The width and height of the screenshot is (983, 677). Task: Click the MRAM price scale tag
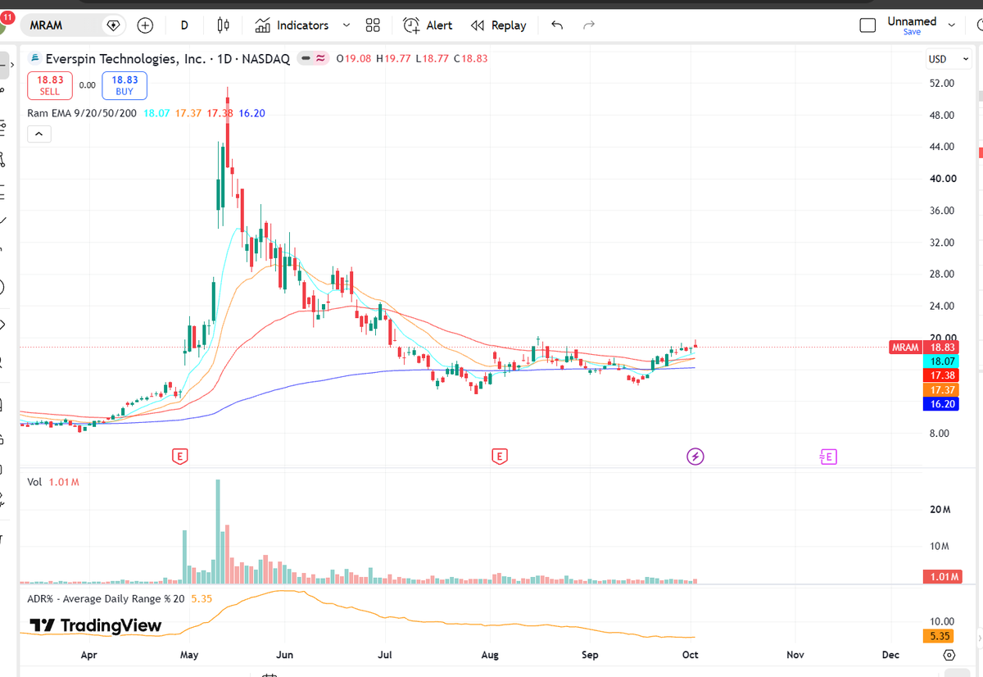point(904,348)
